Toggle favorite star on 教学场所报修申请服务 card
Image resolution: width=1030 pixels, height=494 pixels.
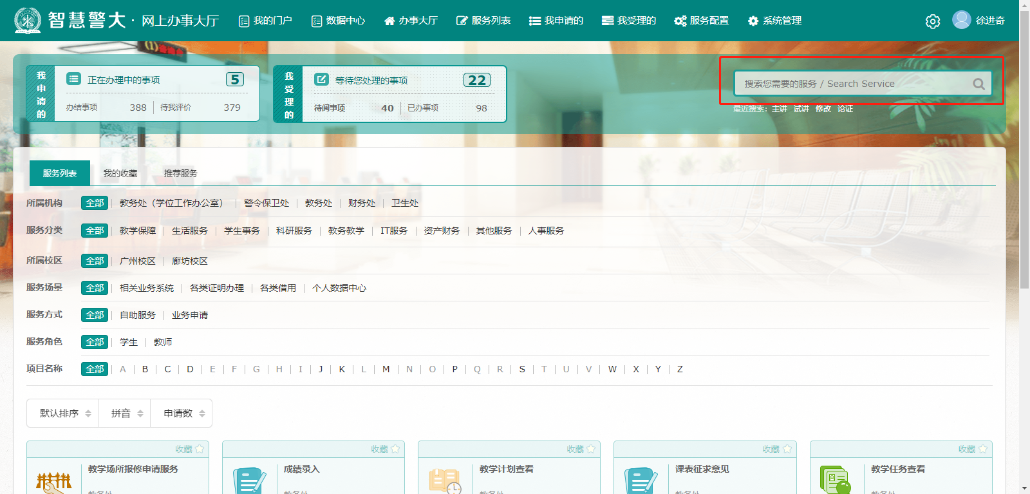coord(200,449)
